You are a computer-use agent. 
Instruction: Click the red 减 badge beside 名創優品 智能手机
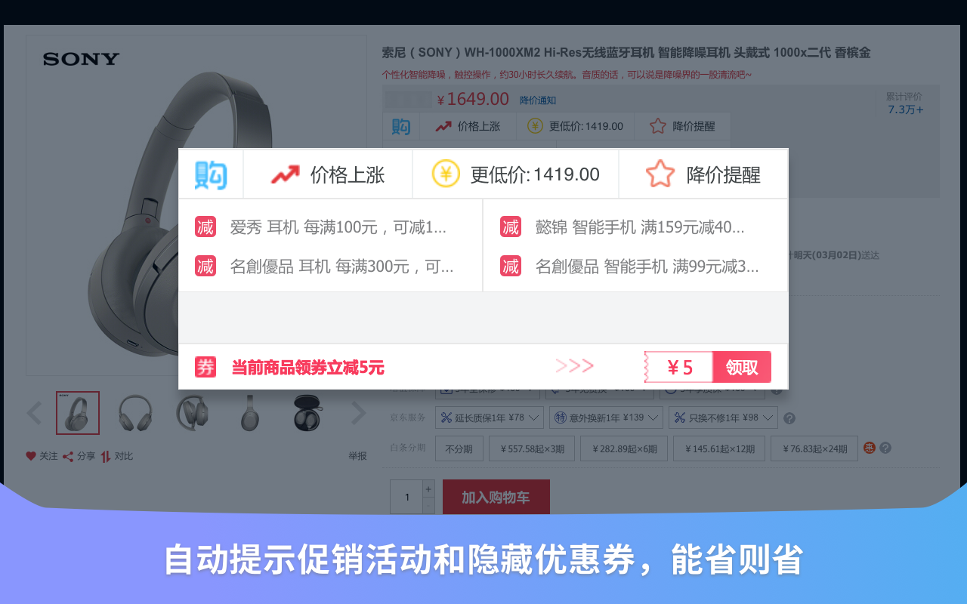(x=511, y=266)
